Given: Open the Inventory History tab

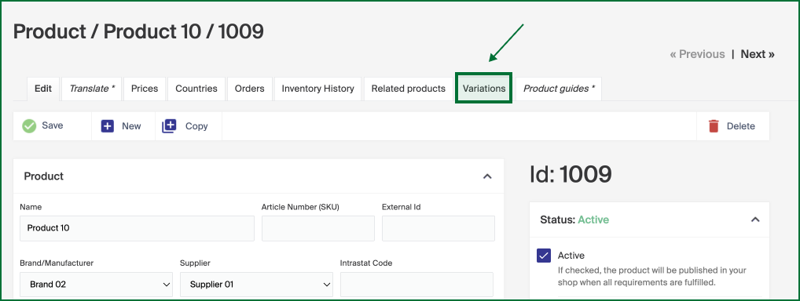Looking at the screenshot, I should (317, 89).
